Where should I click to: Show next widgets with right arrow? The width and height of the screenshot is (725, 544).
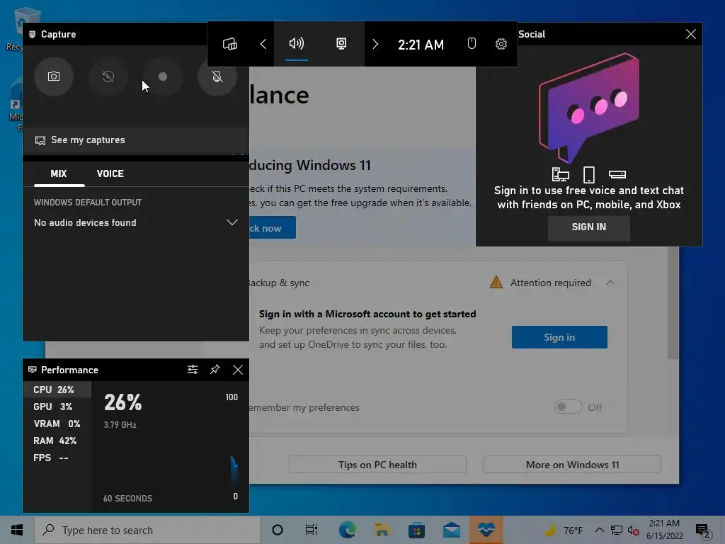click(x=375, y=44)
